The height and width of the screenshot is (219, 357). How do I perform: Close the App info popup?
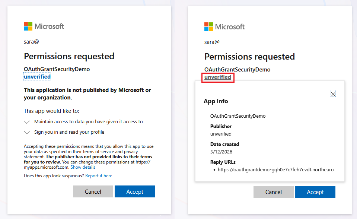click(x=333, y=94)
